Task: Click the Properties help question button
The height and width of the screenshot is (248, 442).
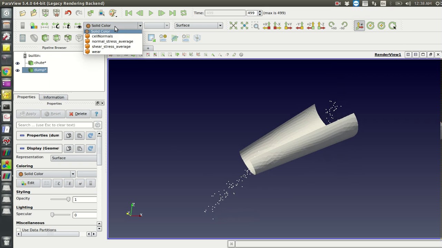Action: (96, 114)
